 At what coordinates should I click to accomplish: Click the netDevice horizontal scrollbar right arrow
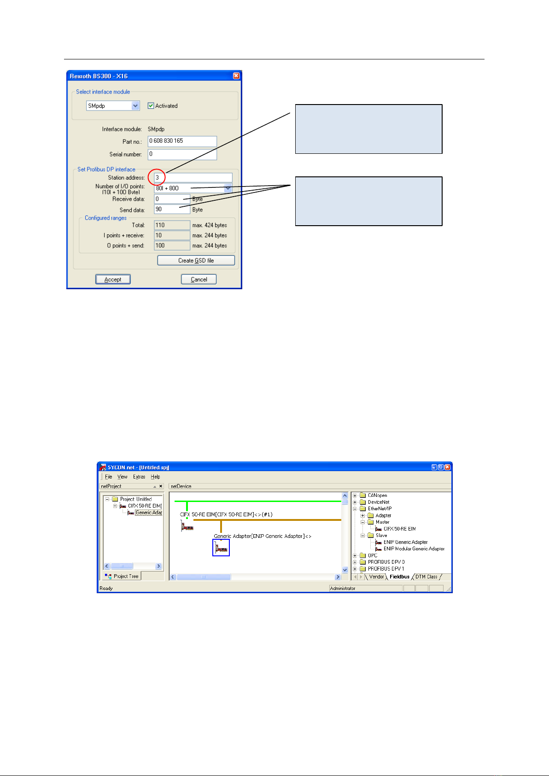pos(338,577)
